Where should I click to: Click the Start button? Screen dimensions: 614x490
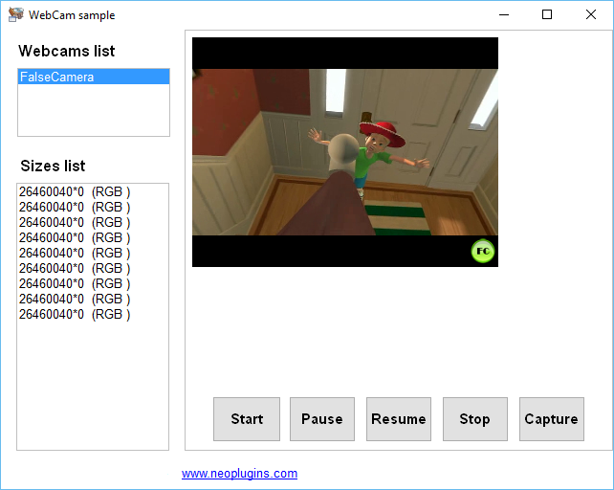(x=247, y=419)
